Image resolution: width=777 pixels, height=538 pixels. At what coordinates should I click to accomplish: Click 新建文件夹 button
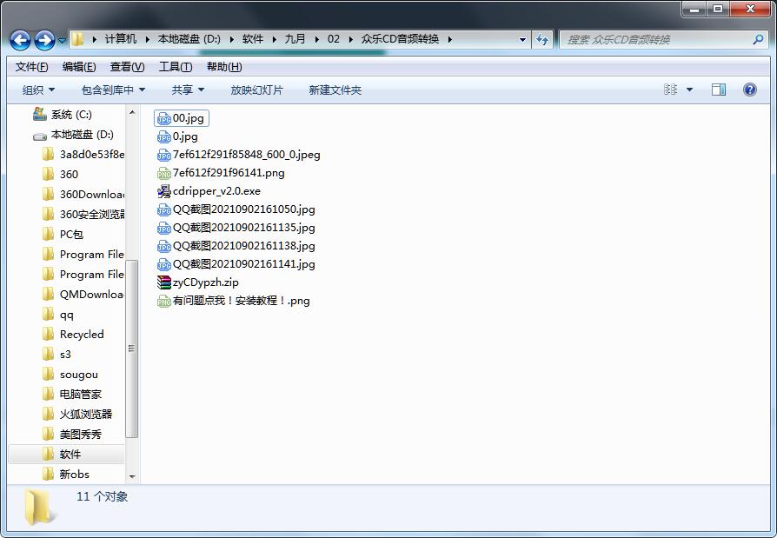click(335, 90)
